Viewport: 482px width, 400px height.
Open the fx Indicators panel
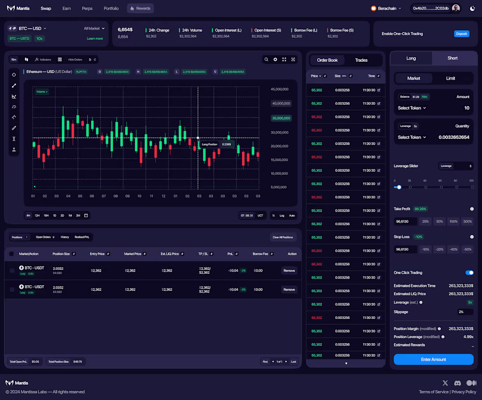click(x=43, y=60)
